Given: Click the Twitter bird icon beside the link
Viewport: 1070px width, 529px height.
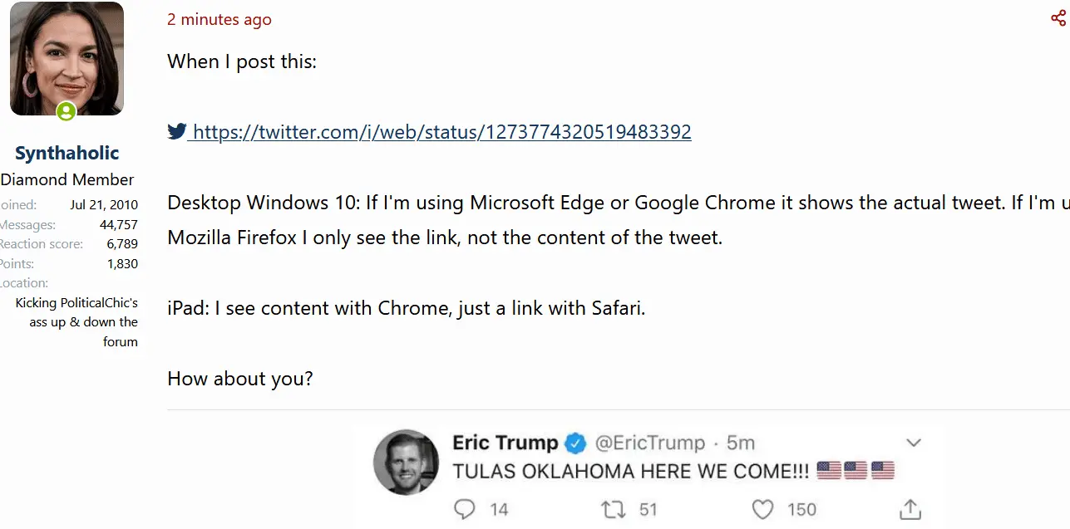Looking at the screenshot, I should [x=176, y=131].
